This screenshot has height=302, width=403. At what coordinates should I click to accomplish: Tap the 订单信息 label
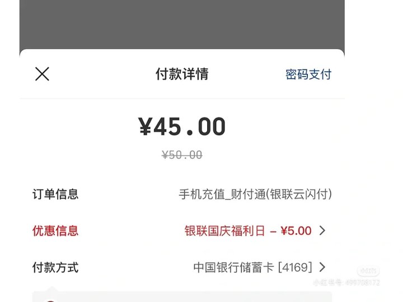coord(55,194)
